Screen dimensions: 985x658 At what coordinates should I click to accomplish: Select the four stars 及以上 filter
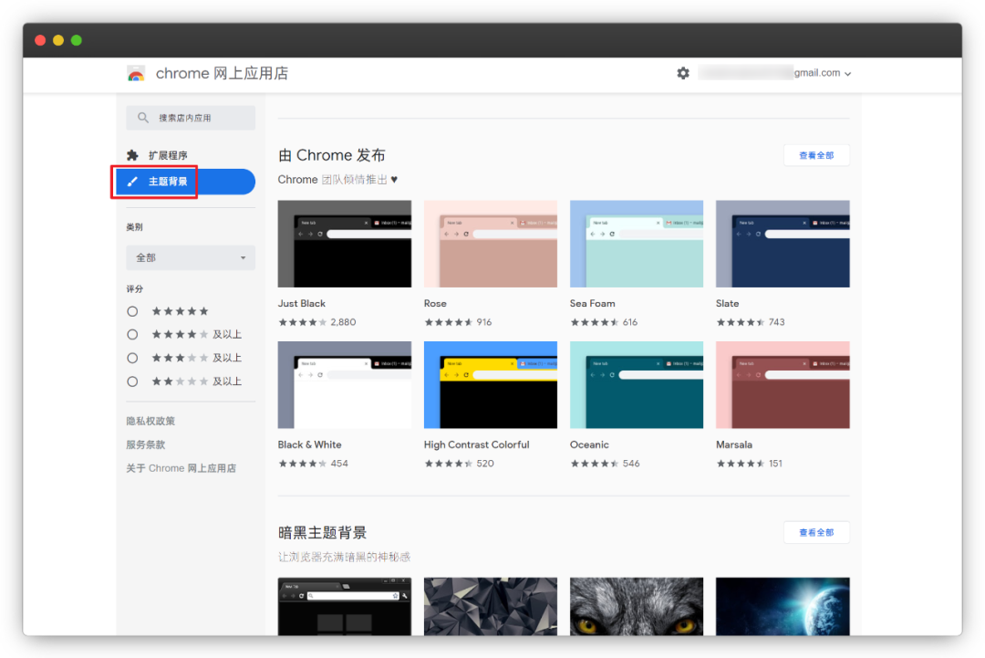[132, 334]
